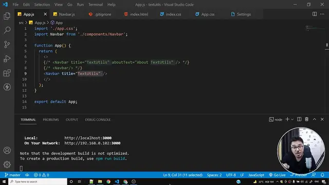Open http://localhost:3000 link in terminal
Viewport: 329px width, 185px height.
88,138
